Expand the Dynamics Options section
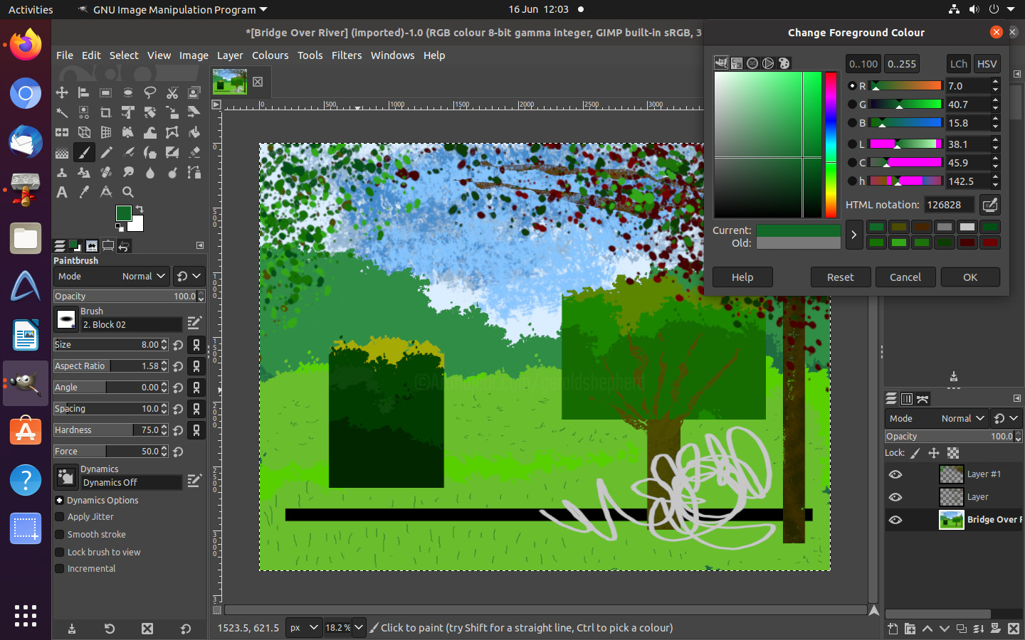Screen dimensions: 1025x640 [60, 501]
